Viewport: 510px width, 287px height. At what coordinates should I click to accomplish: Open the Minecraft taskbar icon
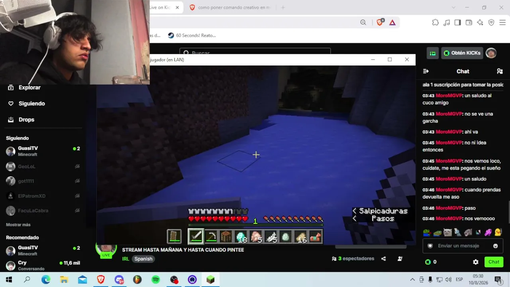coord(210,280)
